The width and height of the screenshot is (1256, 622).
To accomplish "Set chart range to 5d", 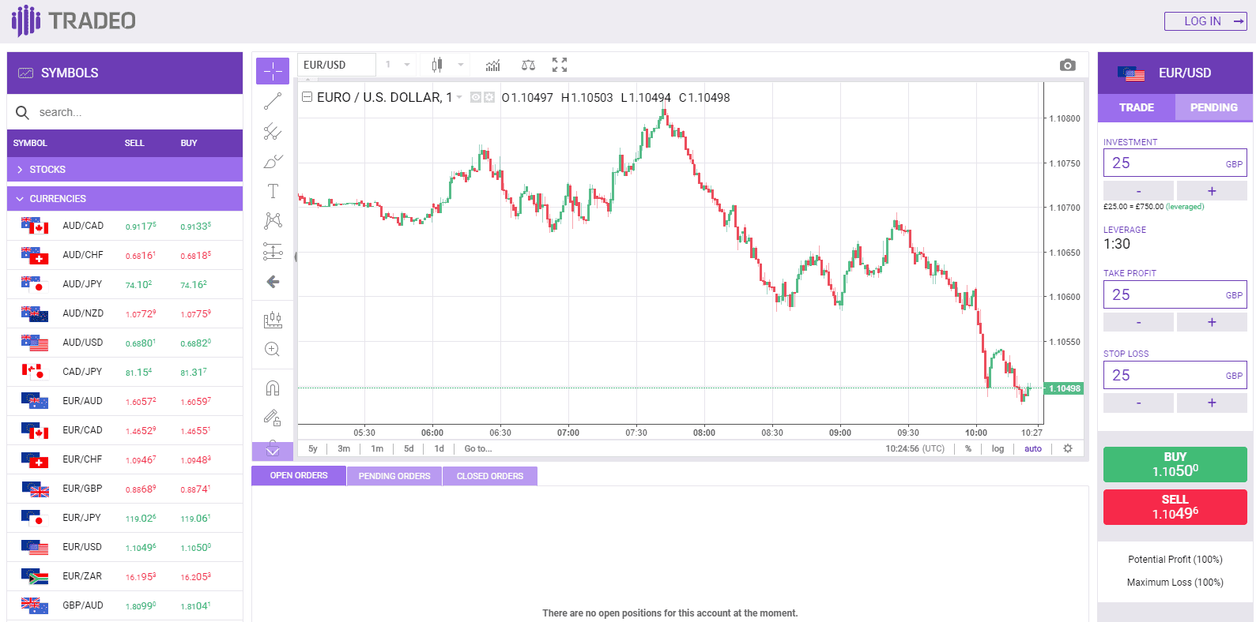I will [x=409, y=448].
